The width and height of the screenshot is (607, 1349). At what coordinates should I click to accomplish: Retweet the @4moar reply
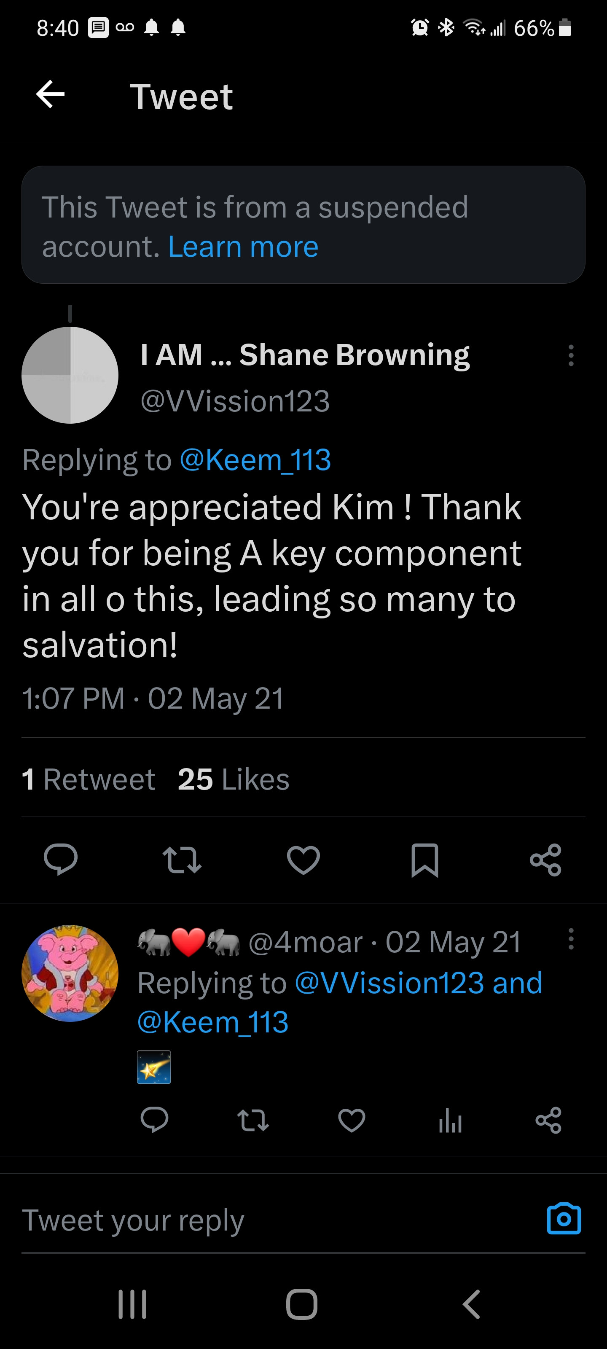click(x=253, y=1120)
